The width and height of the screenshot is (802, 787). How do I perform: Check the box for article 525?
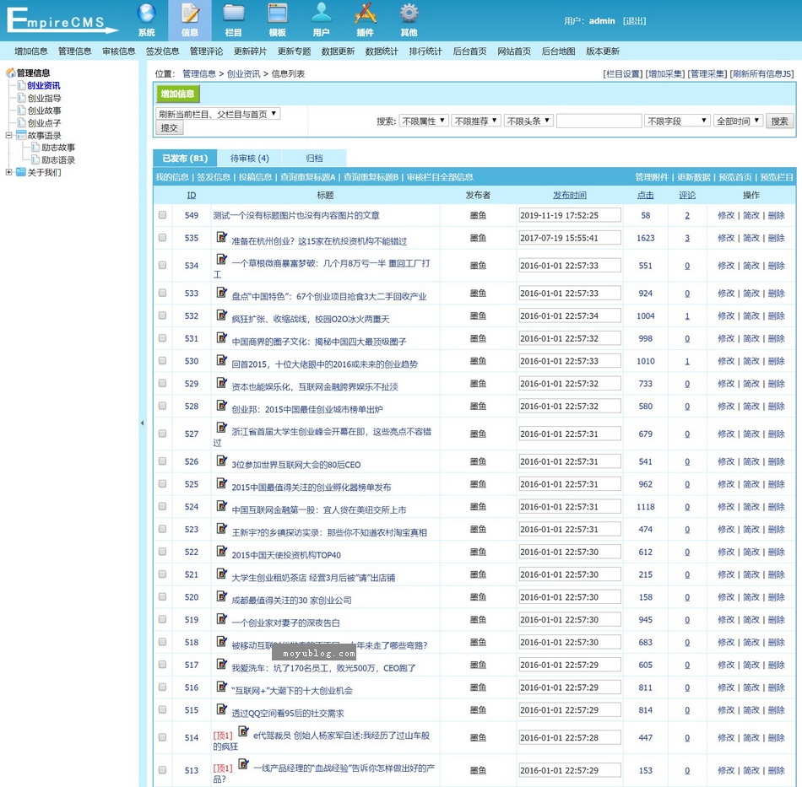coord(162,483)
